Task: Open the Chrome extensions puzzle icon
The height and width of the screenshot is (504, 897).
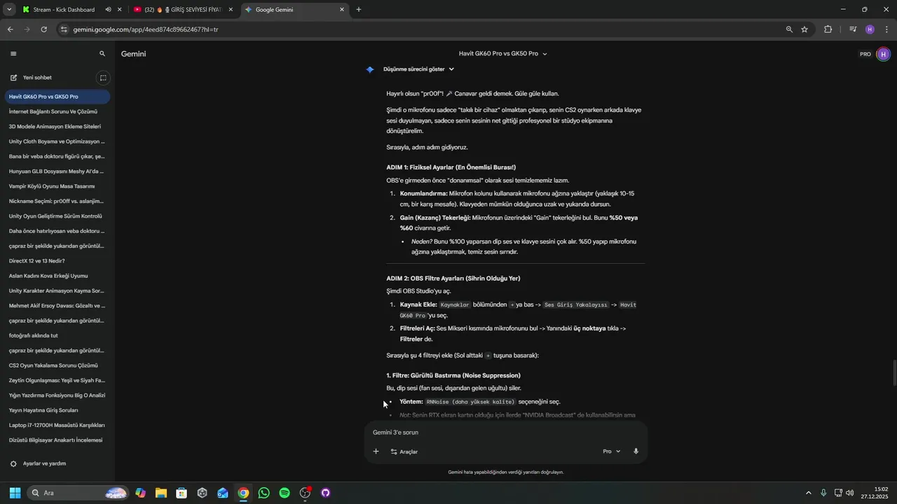Action: click(828, 29)
